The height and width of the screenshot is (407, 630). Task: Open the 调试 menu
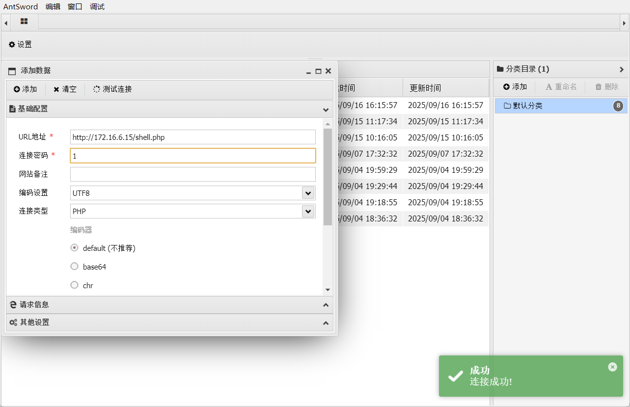(97, 7)
